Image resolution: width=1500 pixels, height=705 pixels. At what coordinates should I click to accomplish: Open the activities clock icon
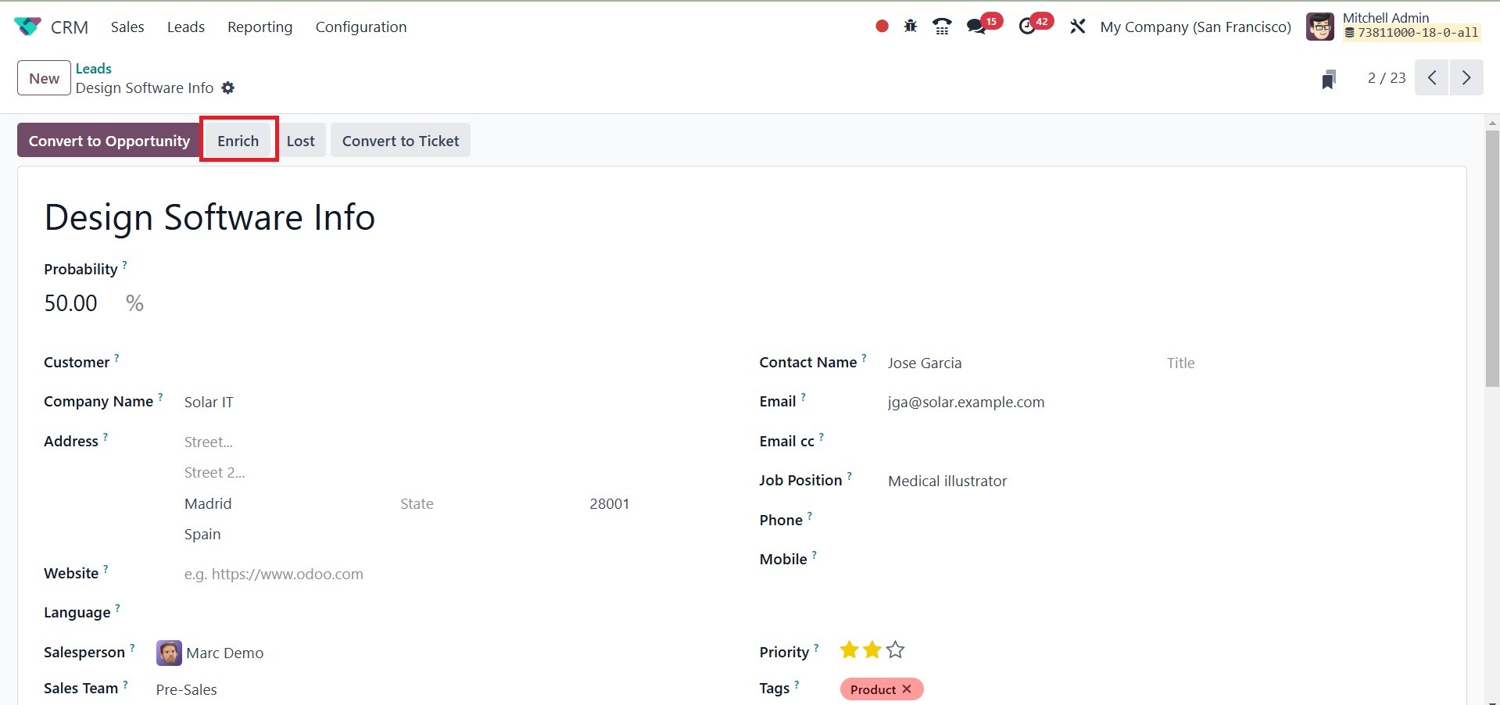(x=1027, y=27)
